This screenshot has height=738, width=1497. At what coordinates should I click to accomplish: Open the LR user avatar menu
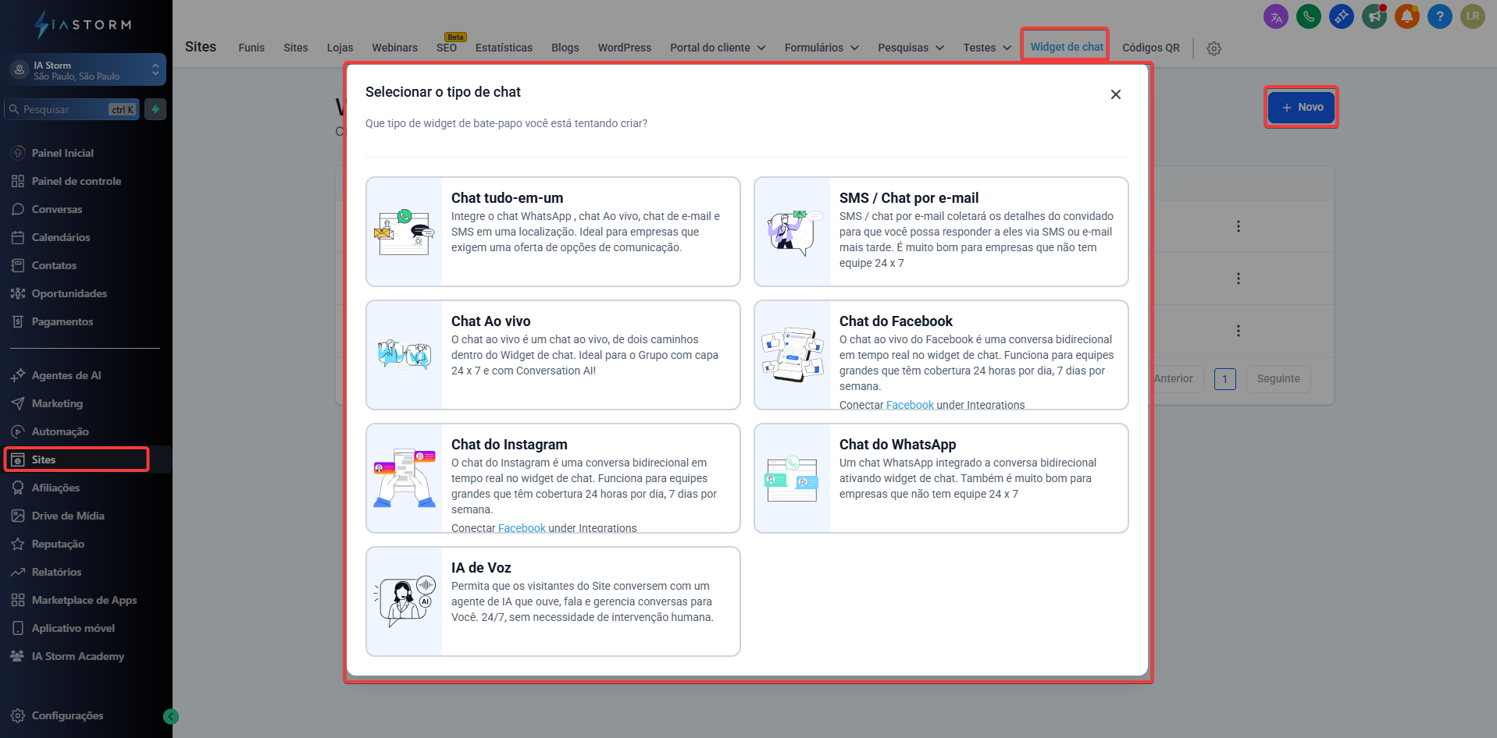coord(1472,16)
